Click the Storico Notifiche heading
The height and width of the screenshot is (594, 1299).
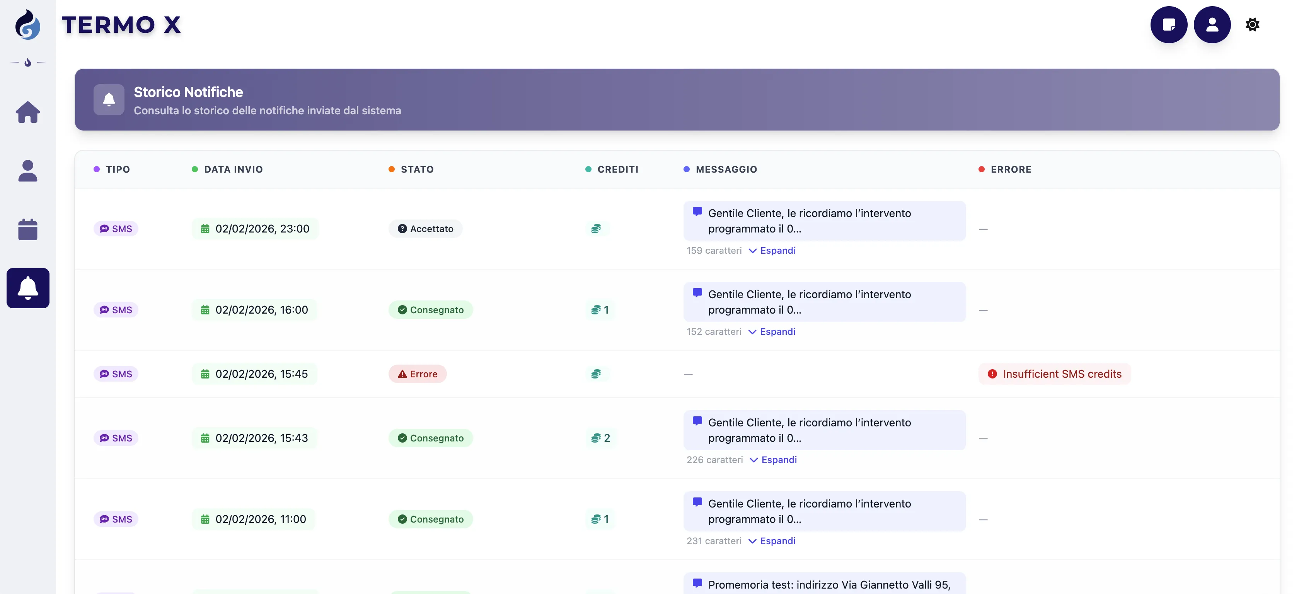coord(188,92)
